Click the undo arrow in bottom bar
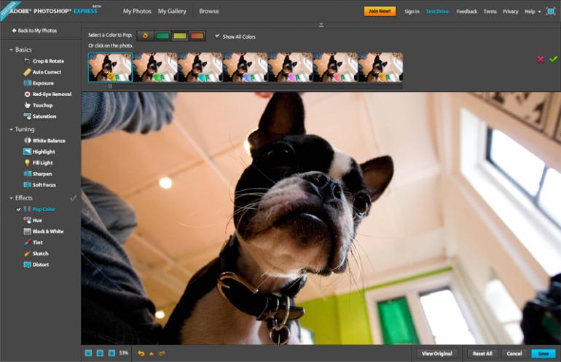Screen dimensions: 561x362 click(141, 353)
